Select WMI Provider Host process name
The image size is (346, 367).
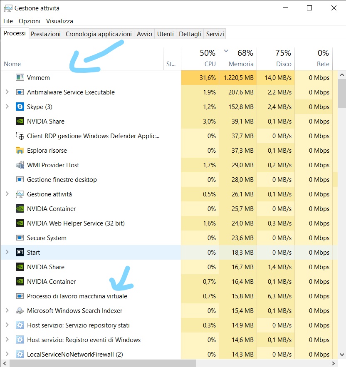point(53,165)
